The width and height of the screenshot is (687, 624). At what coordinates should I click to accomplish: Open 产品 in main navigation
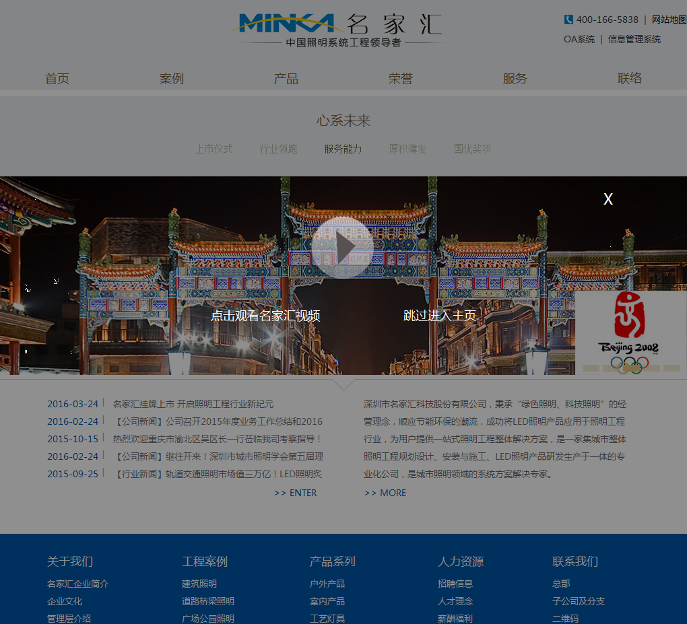[x=286, y=79]
